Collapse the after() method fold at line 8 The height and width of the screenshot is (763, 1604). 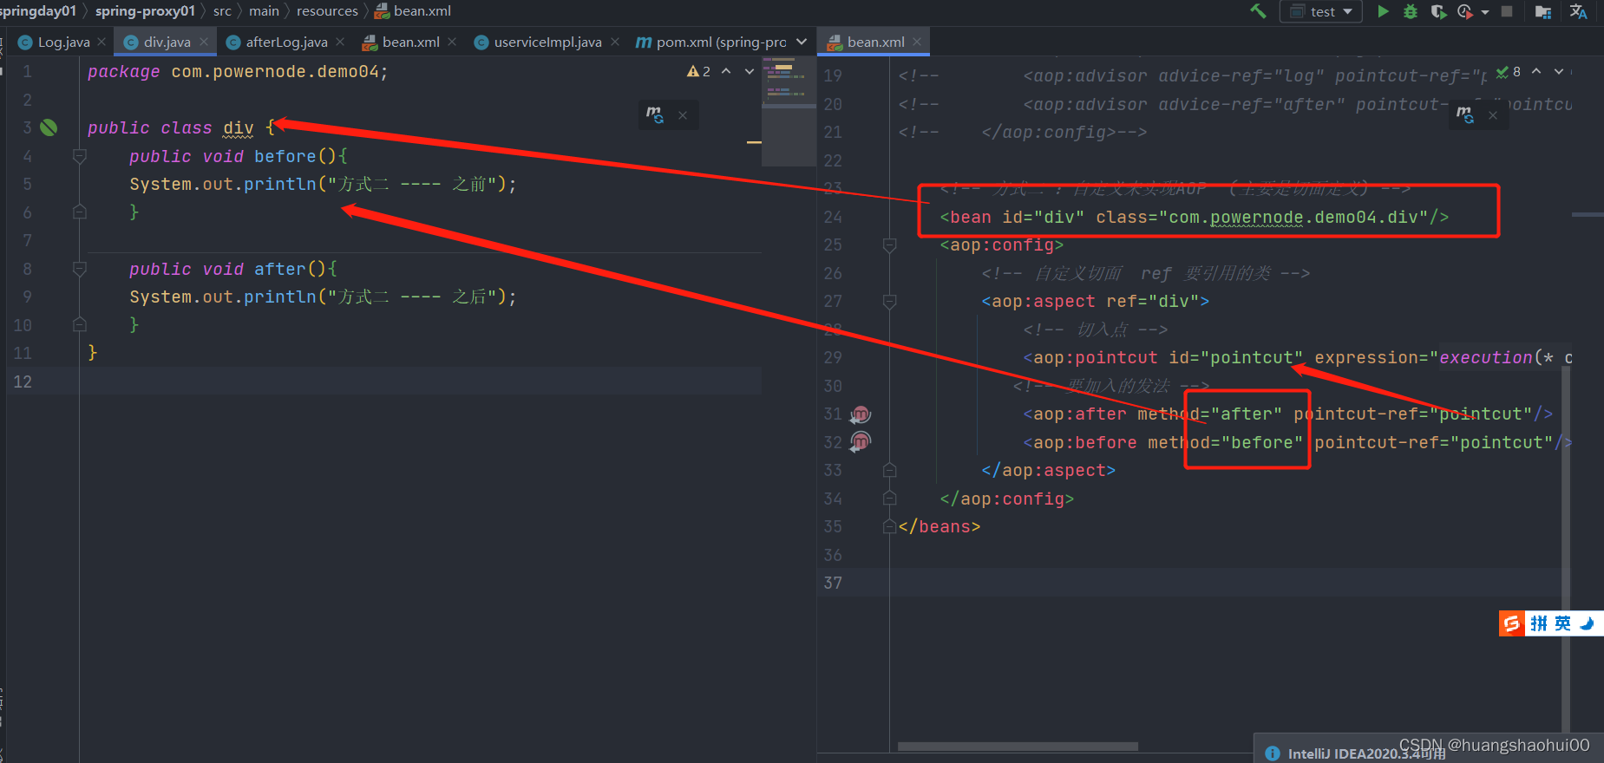tap(80, 269)
